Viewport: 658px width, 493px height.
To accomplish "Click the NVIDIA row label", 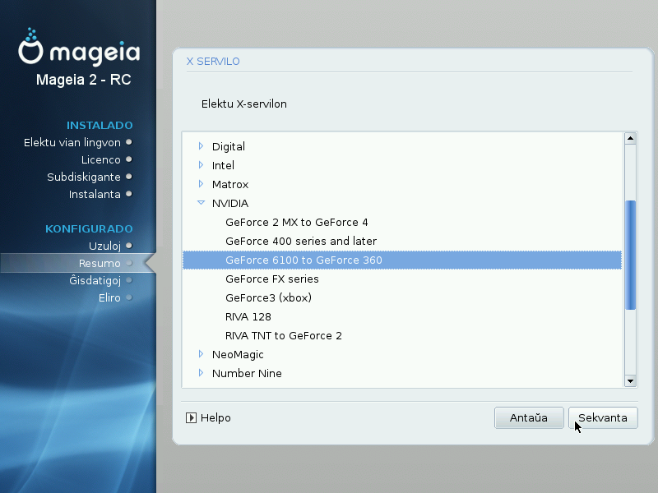I will (x=230, y=203).
